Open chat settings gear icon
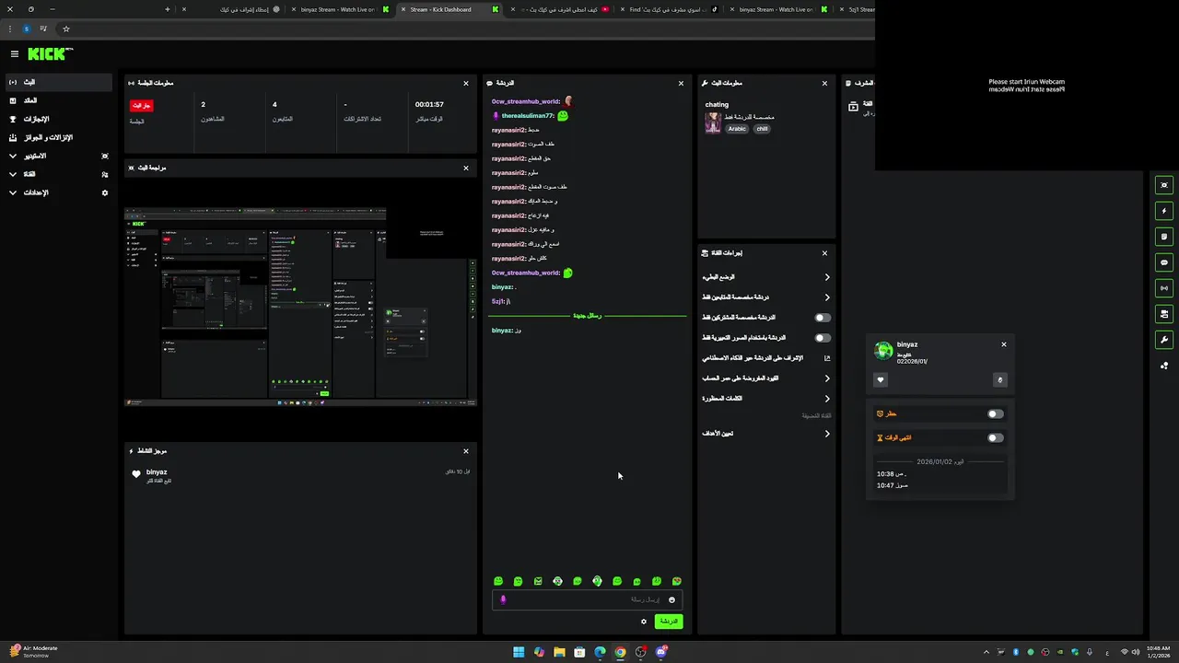 point(644,622)
